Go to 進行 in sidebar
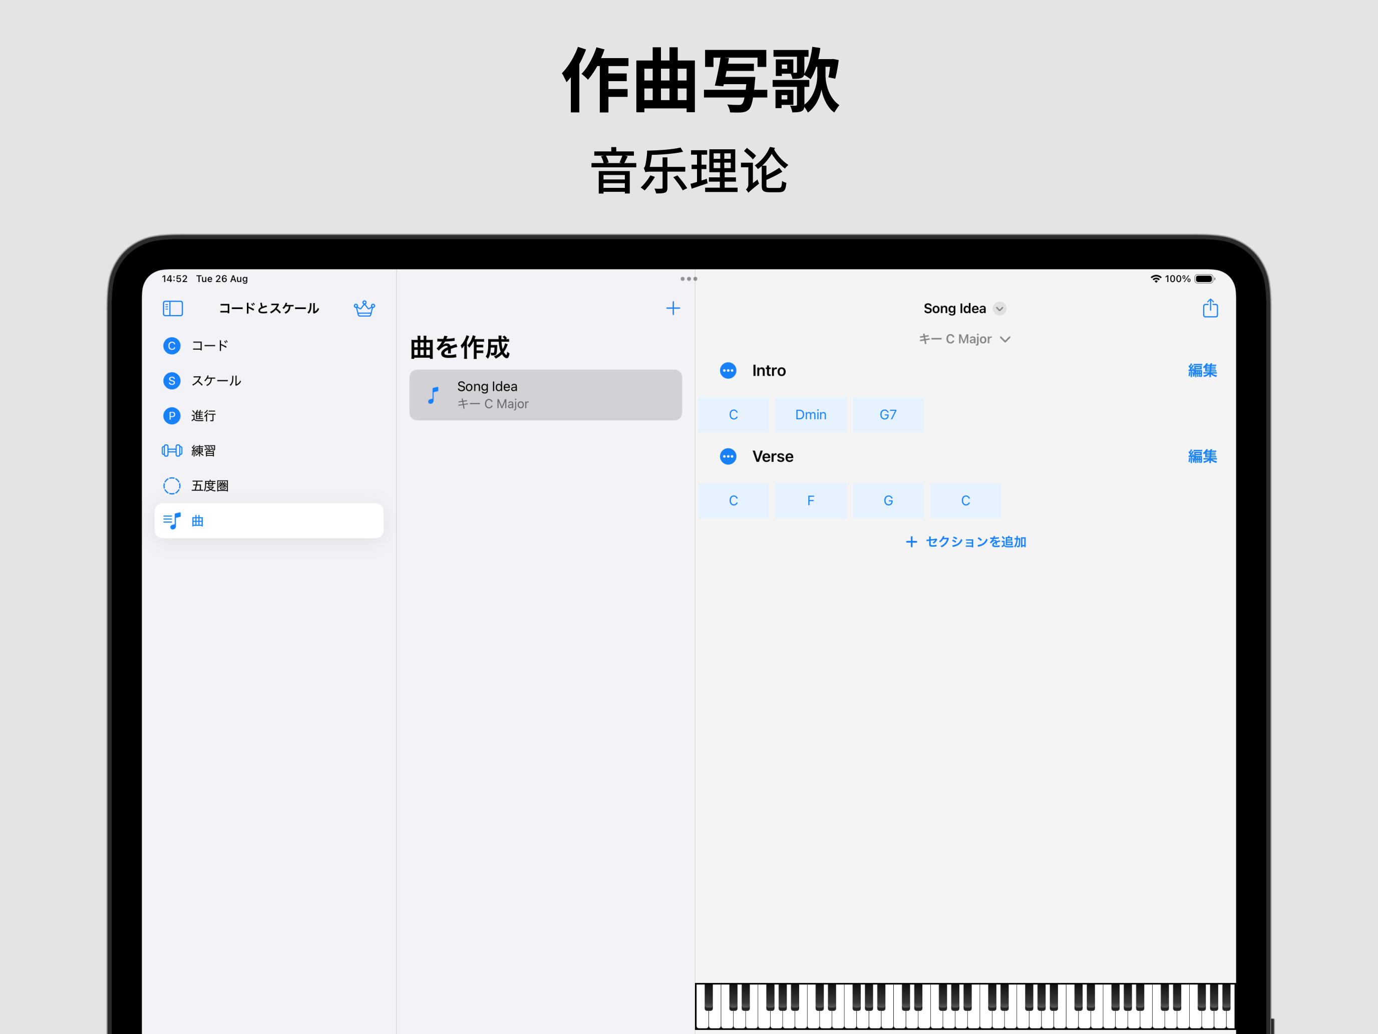The image size is (1378, 1034). tap(268, 416)
